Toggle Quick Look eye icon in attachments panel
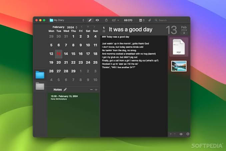 pos(181,134)
